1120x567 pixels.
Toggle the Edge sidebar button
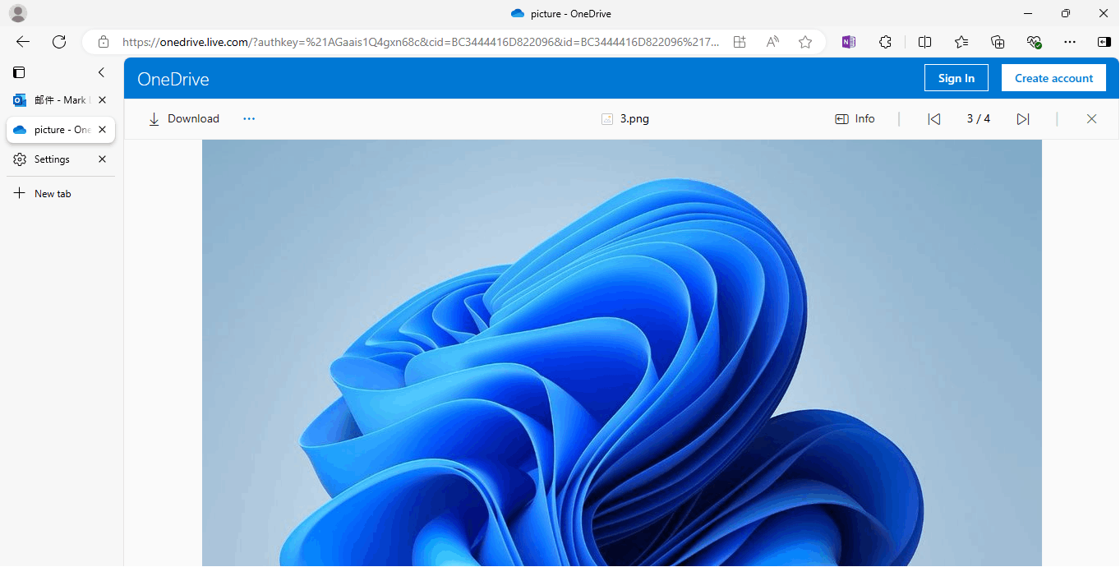pos(1104,42)
